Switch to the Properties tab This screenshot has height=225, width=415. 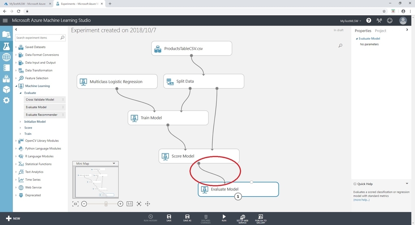[363, 31]
